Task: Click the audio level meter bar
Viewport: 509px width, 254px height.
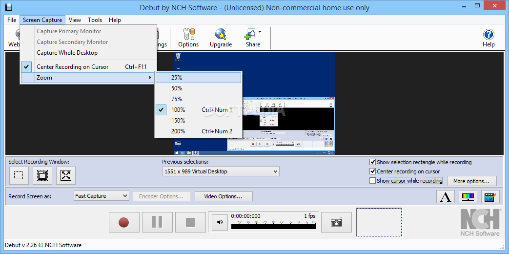Action: [x=273, y=226]
